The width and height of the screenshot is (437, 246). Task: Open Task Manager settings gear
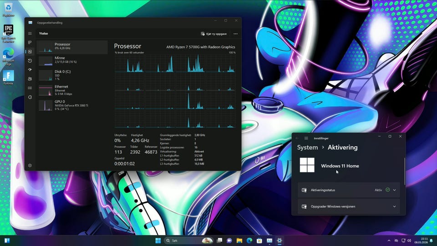(30, 166)
